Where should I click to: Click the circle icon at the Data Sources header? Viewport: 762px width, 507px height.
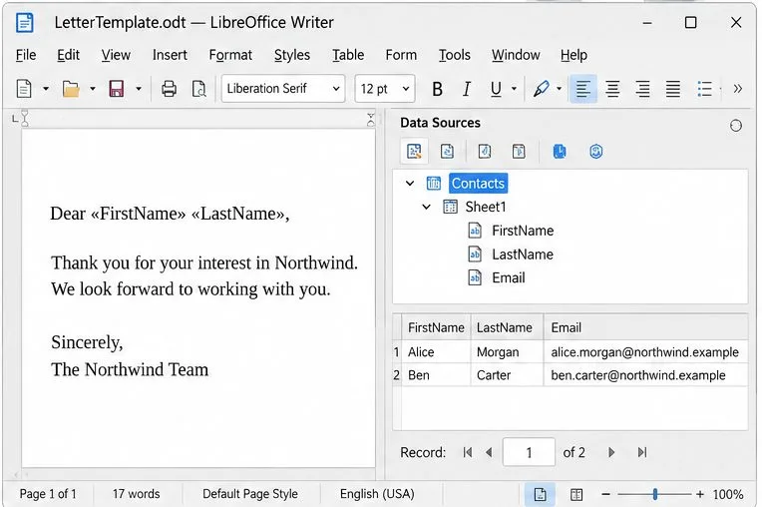736,126
